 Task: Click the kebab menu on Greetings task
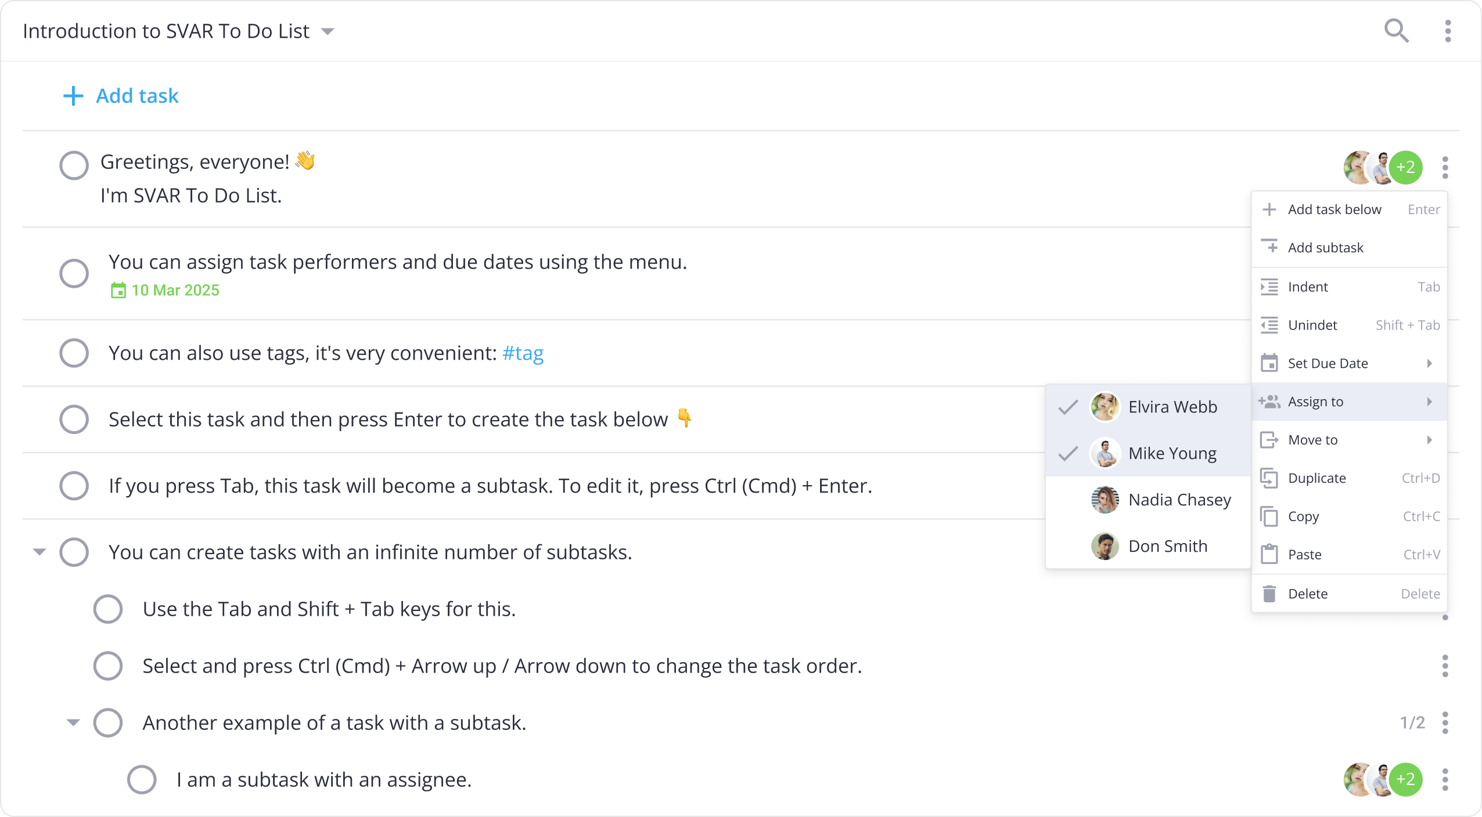[1445, 168]
